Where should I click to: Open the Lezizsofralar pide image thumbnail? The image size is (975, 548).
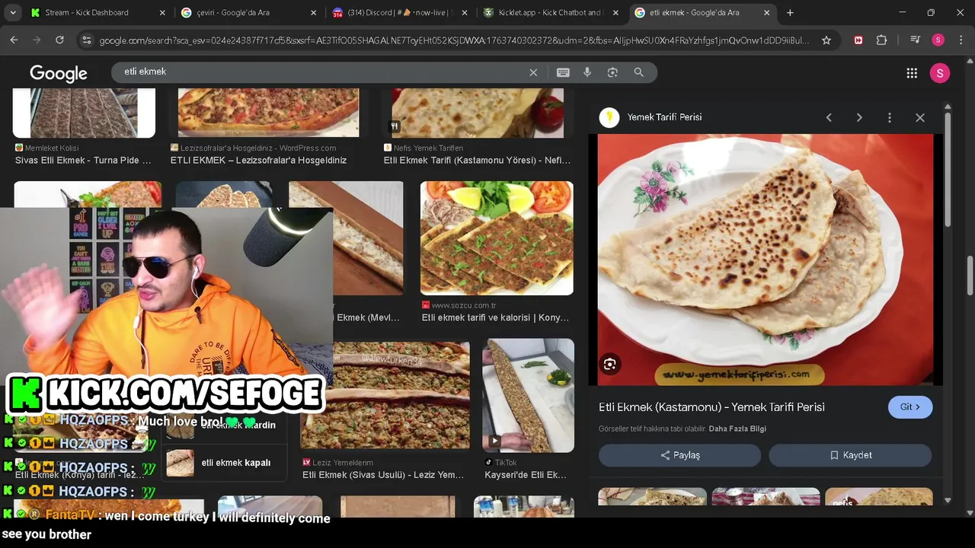[268, 113]
